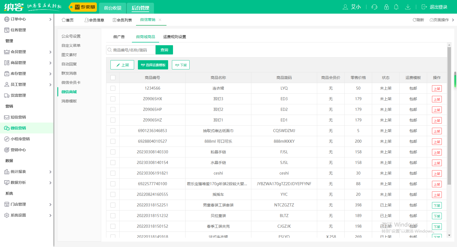
Task: Click the lock screen icon in header
Action: (386, 7)
